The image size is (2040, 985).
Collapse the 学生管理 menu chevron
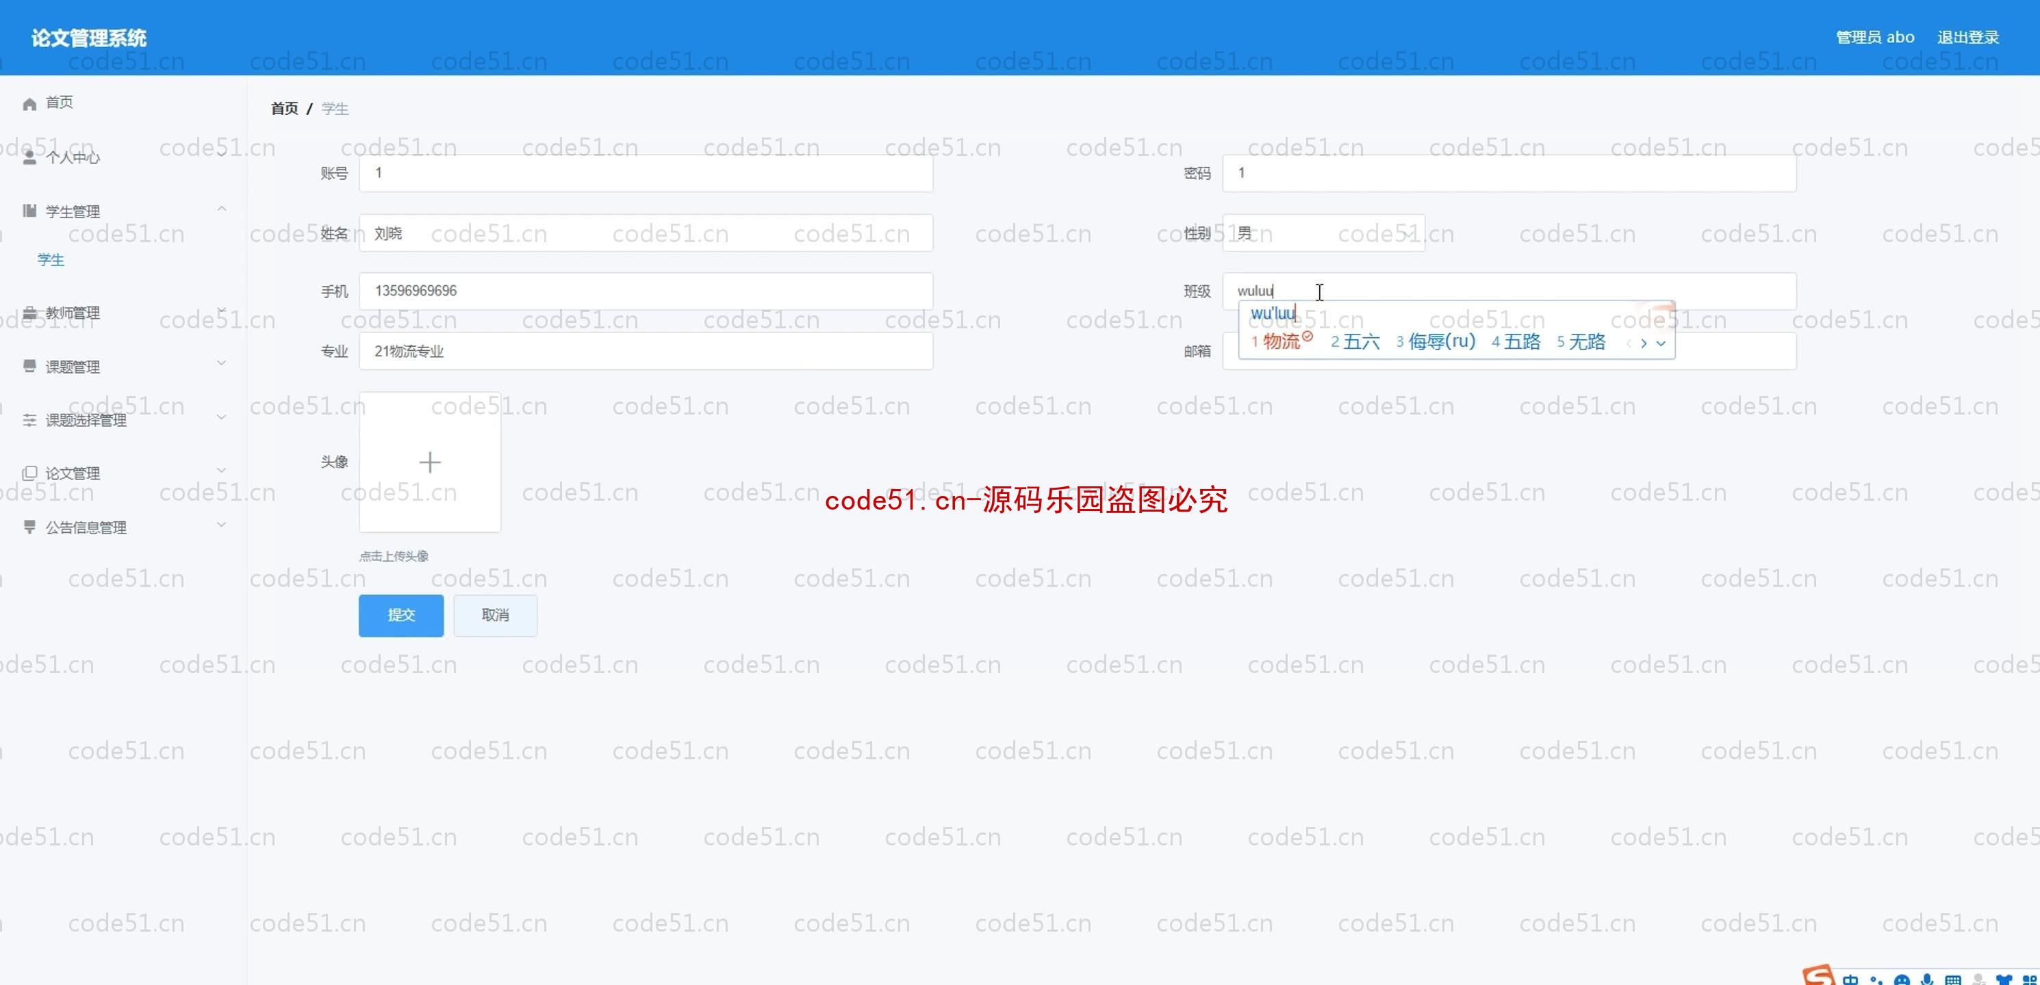[x=222, y=209]
